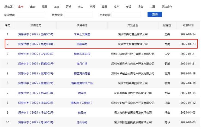202x131 pixels.
Task: Click into the 开发企业 input field
Action: tap(78, 15)
